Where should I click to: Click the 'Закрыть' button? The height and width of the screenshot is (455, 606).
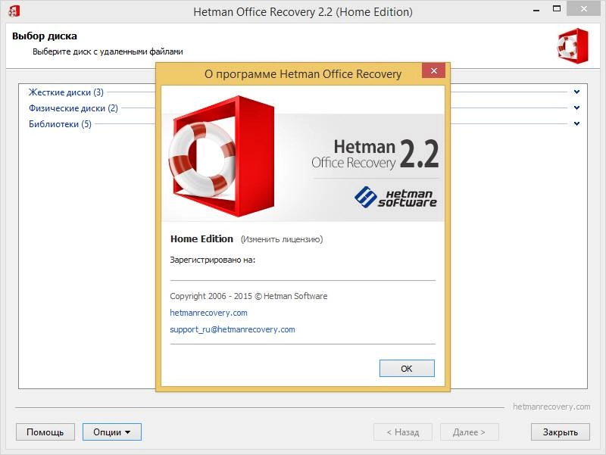(x=560, y=432)
